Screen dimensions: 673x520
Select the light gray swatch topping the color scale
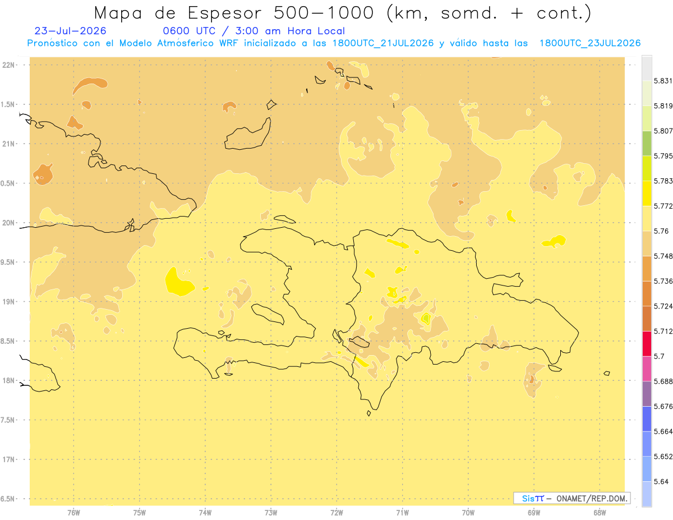(647, 68)
